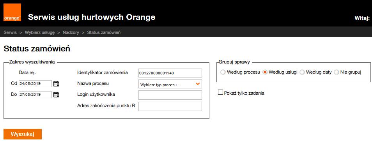Select the Według usługi radio option

[265, 72]
